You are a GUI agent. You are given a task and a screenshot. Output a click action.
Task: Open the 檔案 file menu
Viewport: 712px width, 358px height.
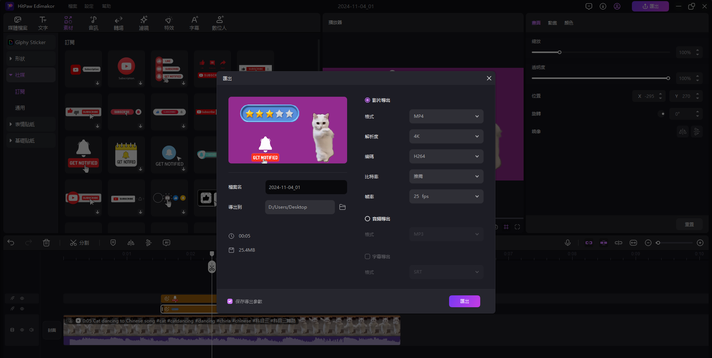tap(73, 6)
